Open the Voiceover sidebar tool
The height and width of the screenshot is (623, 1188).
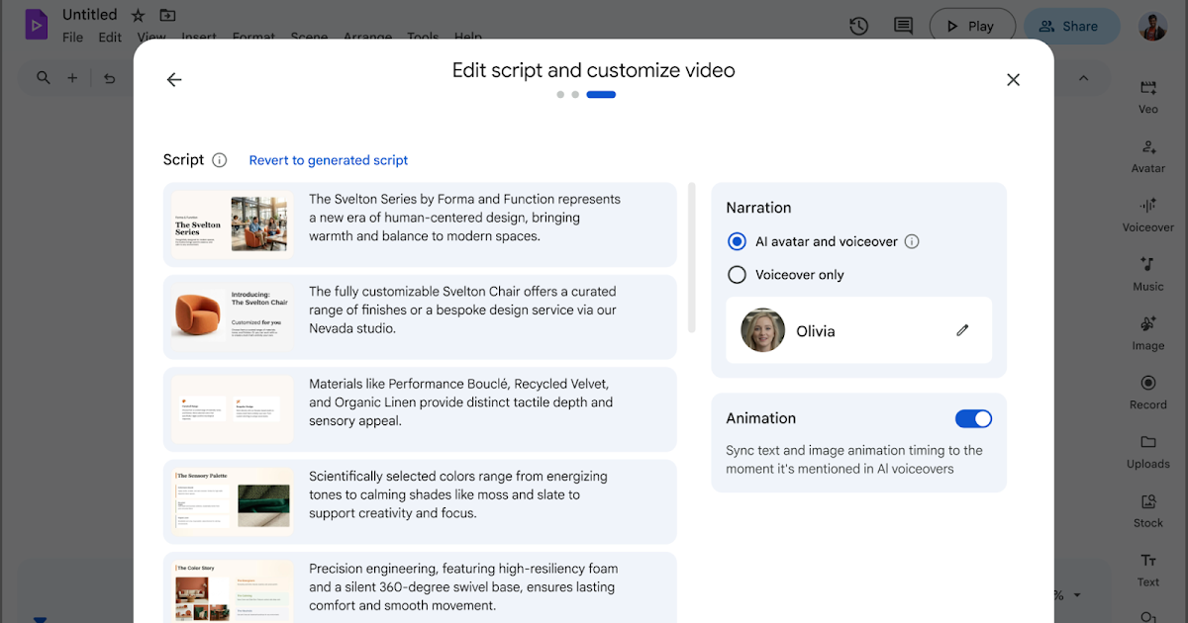1148,216
